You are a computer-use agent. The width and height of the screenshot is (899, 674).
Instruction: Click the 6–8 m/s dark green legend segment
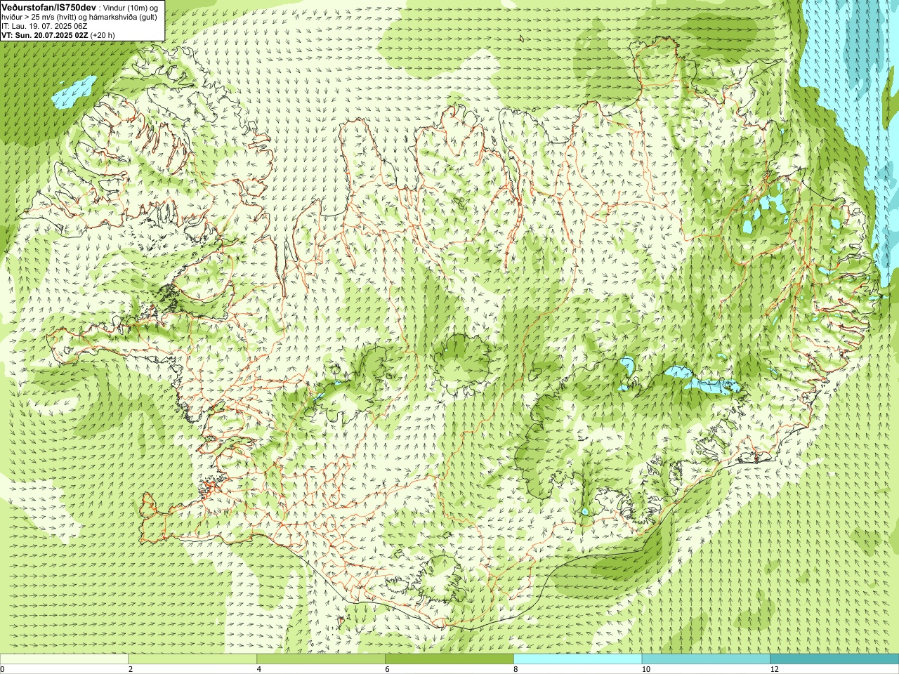449,659
